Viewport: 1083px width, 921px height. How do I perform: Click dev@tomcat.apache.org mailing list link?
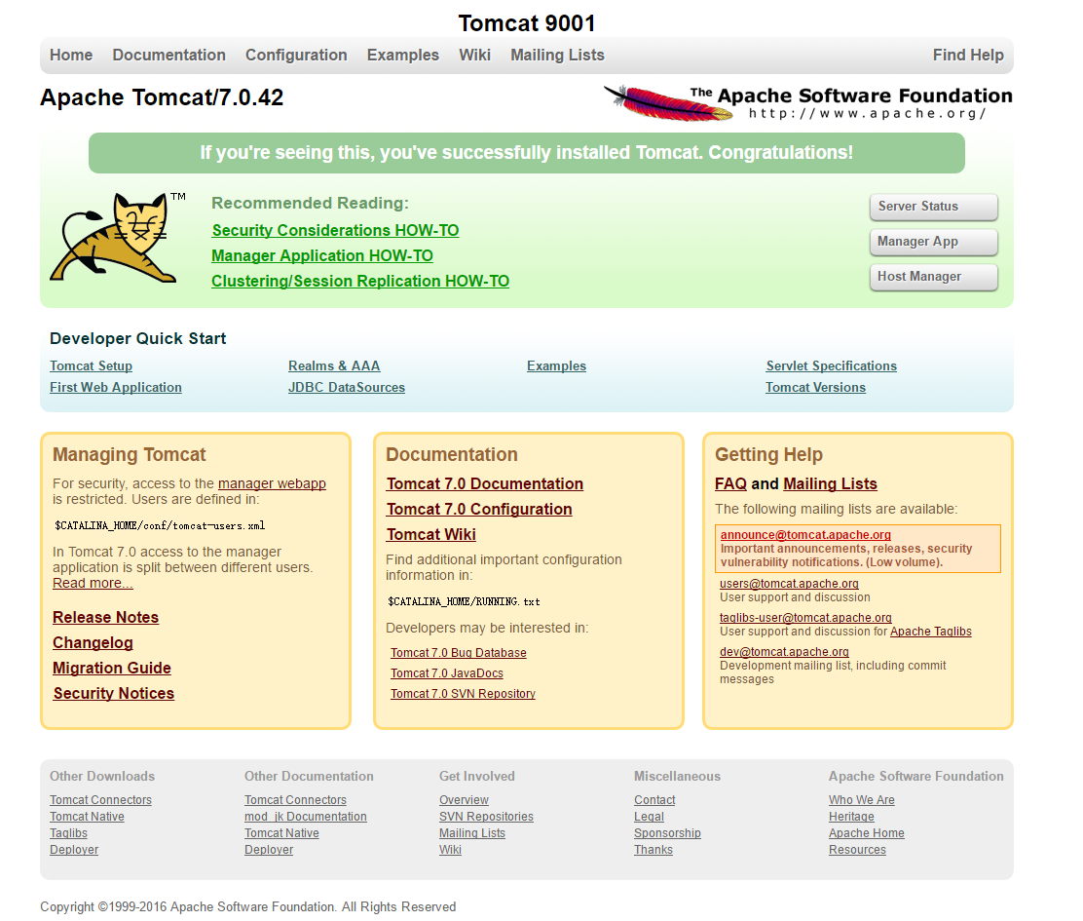tap(784, 652)
